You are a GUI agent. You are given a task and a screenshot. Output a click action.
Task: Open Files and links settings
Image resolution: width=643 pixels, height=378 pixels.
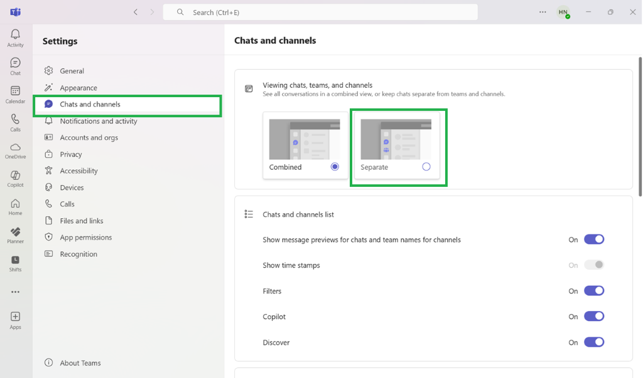point(128,221)
